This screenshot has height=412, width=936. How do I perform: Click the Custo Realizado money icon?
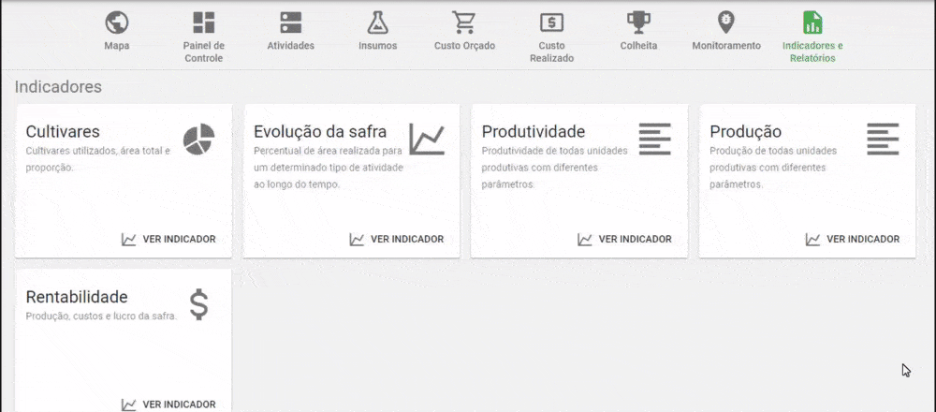pos(551,22)
